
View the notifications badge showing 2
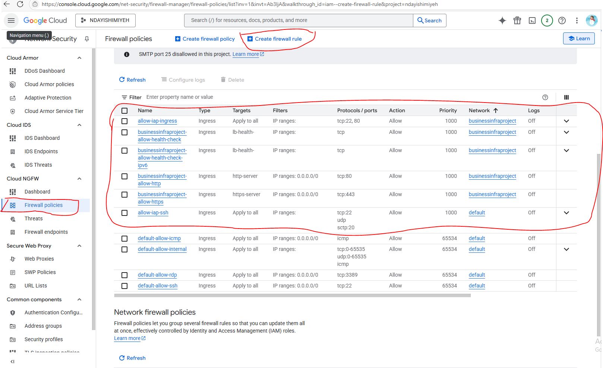(x=547, y=21)
